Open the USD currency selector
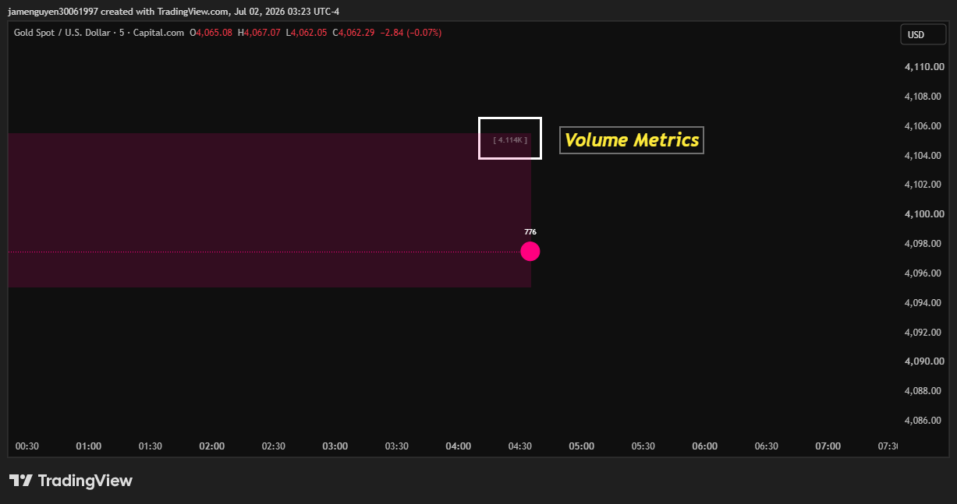Viewport: 957px width, 504px height. 923,34
